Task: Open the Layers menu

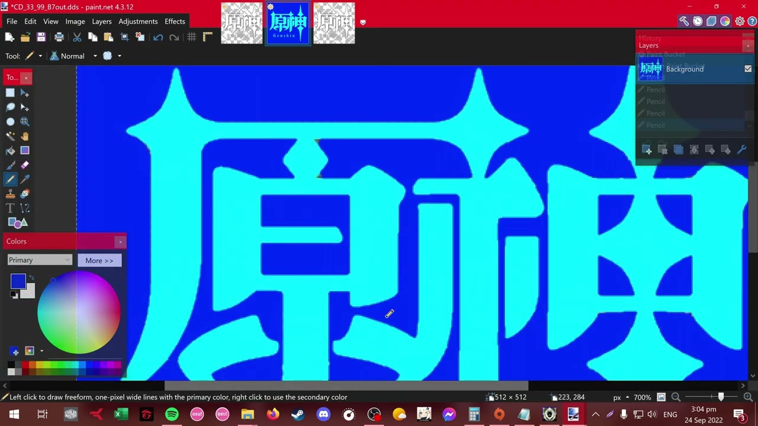Action: [101, 21]
